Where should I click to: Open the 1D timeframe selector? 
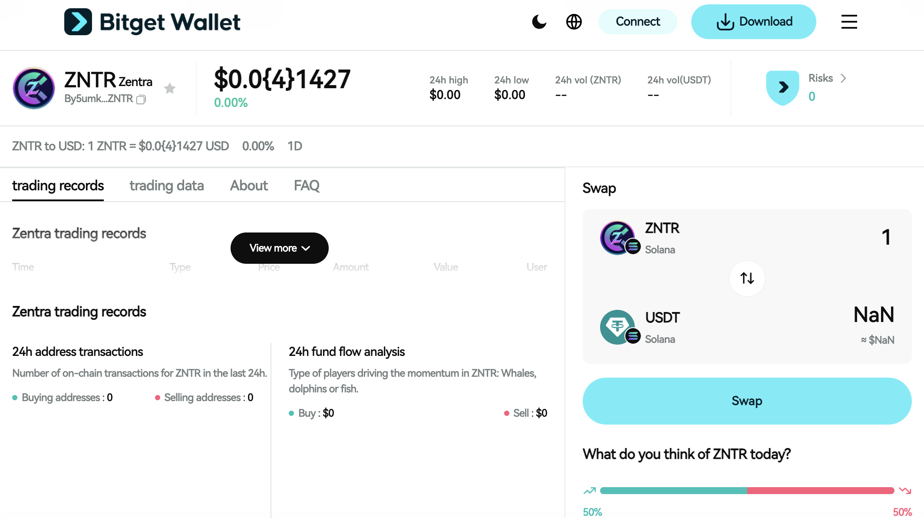tap(295, 146)
